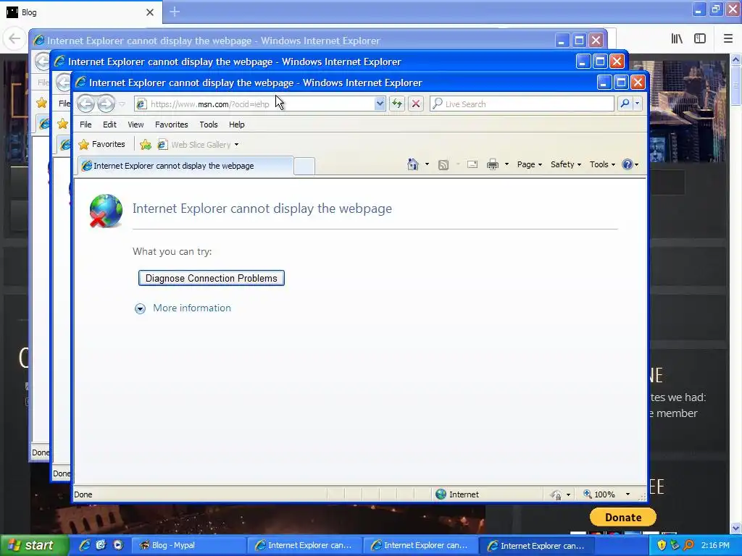Expand the Print dropdown arrow

507,164
